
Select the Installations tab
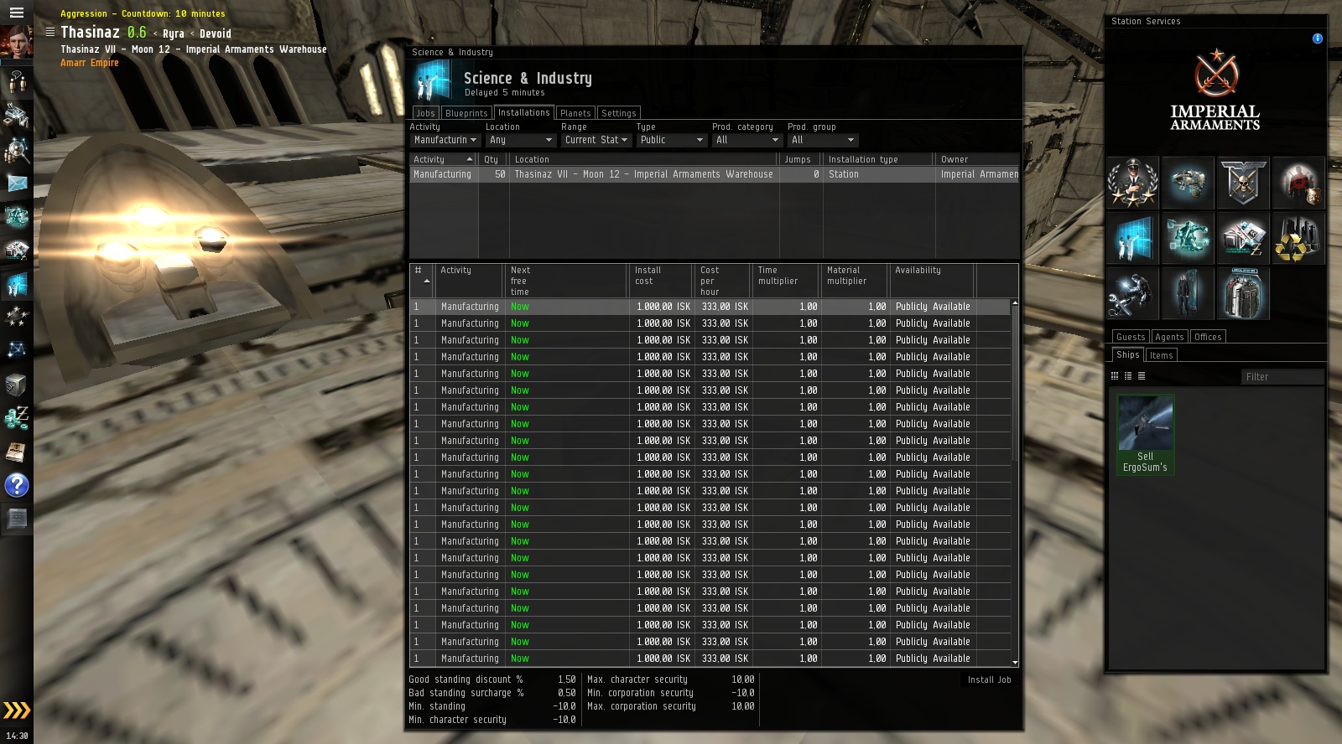[523, 112]
